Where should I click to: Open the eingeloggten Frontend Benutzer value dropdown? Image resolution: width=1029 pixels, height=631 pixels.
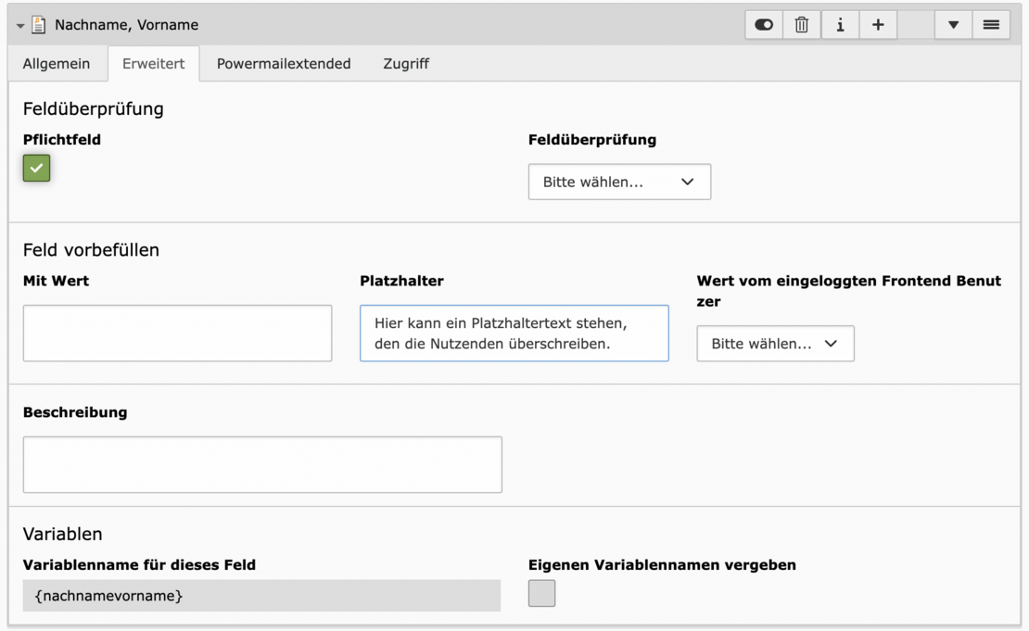point(775,344)
